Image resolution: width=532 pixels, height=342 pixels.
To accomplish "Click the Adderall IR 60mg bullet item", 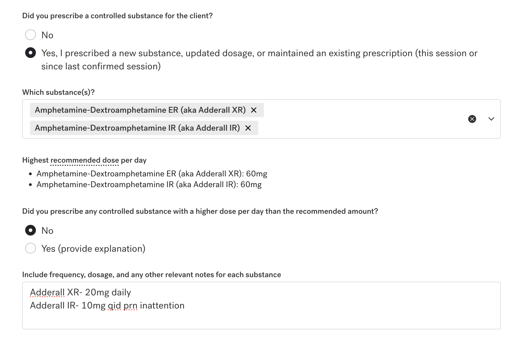I will [x=149, y=184].
